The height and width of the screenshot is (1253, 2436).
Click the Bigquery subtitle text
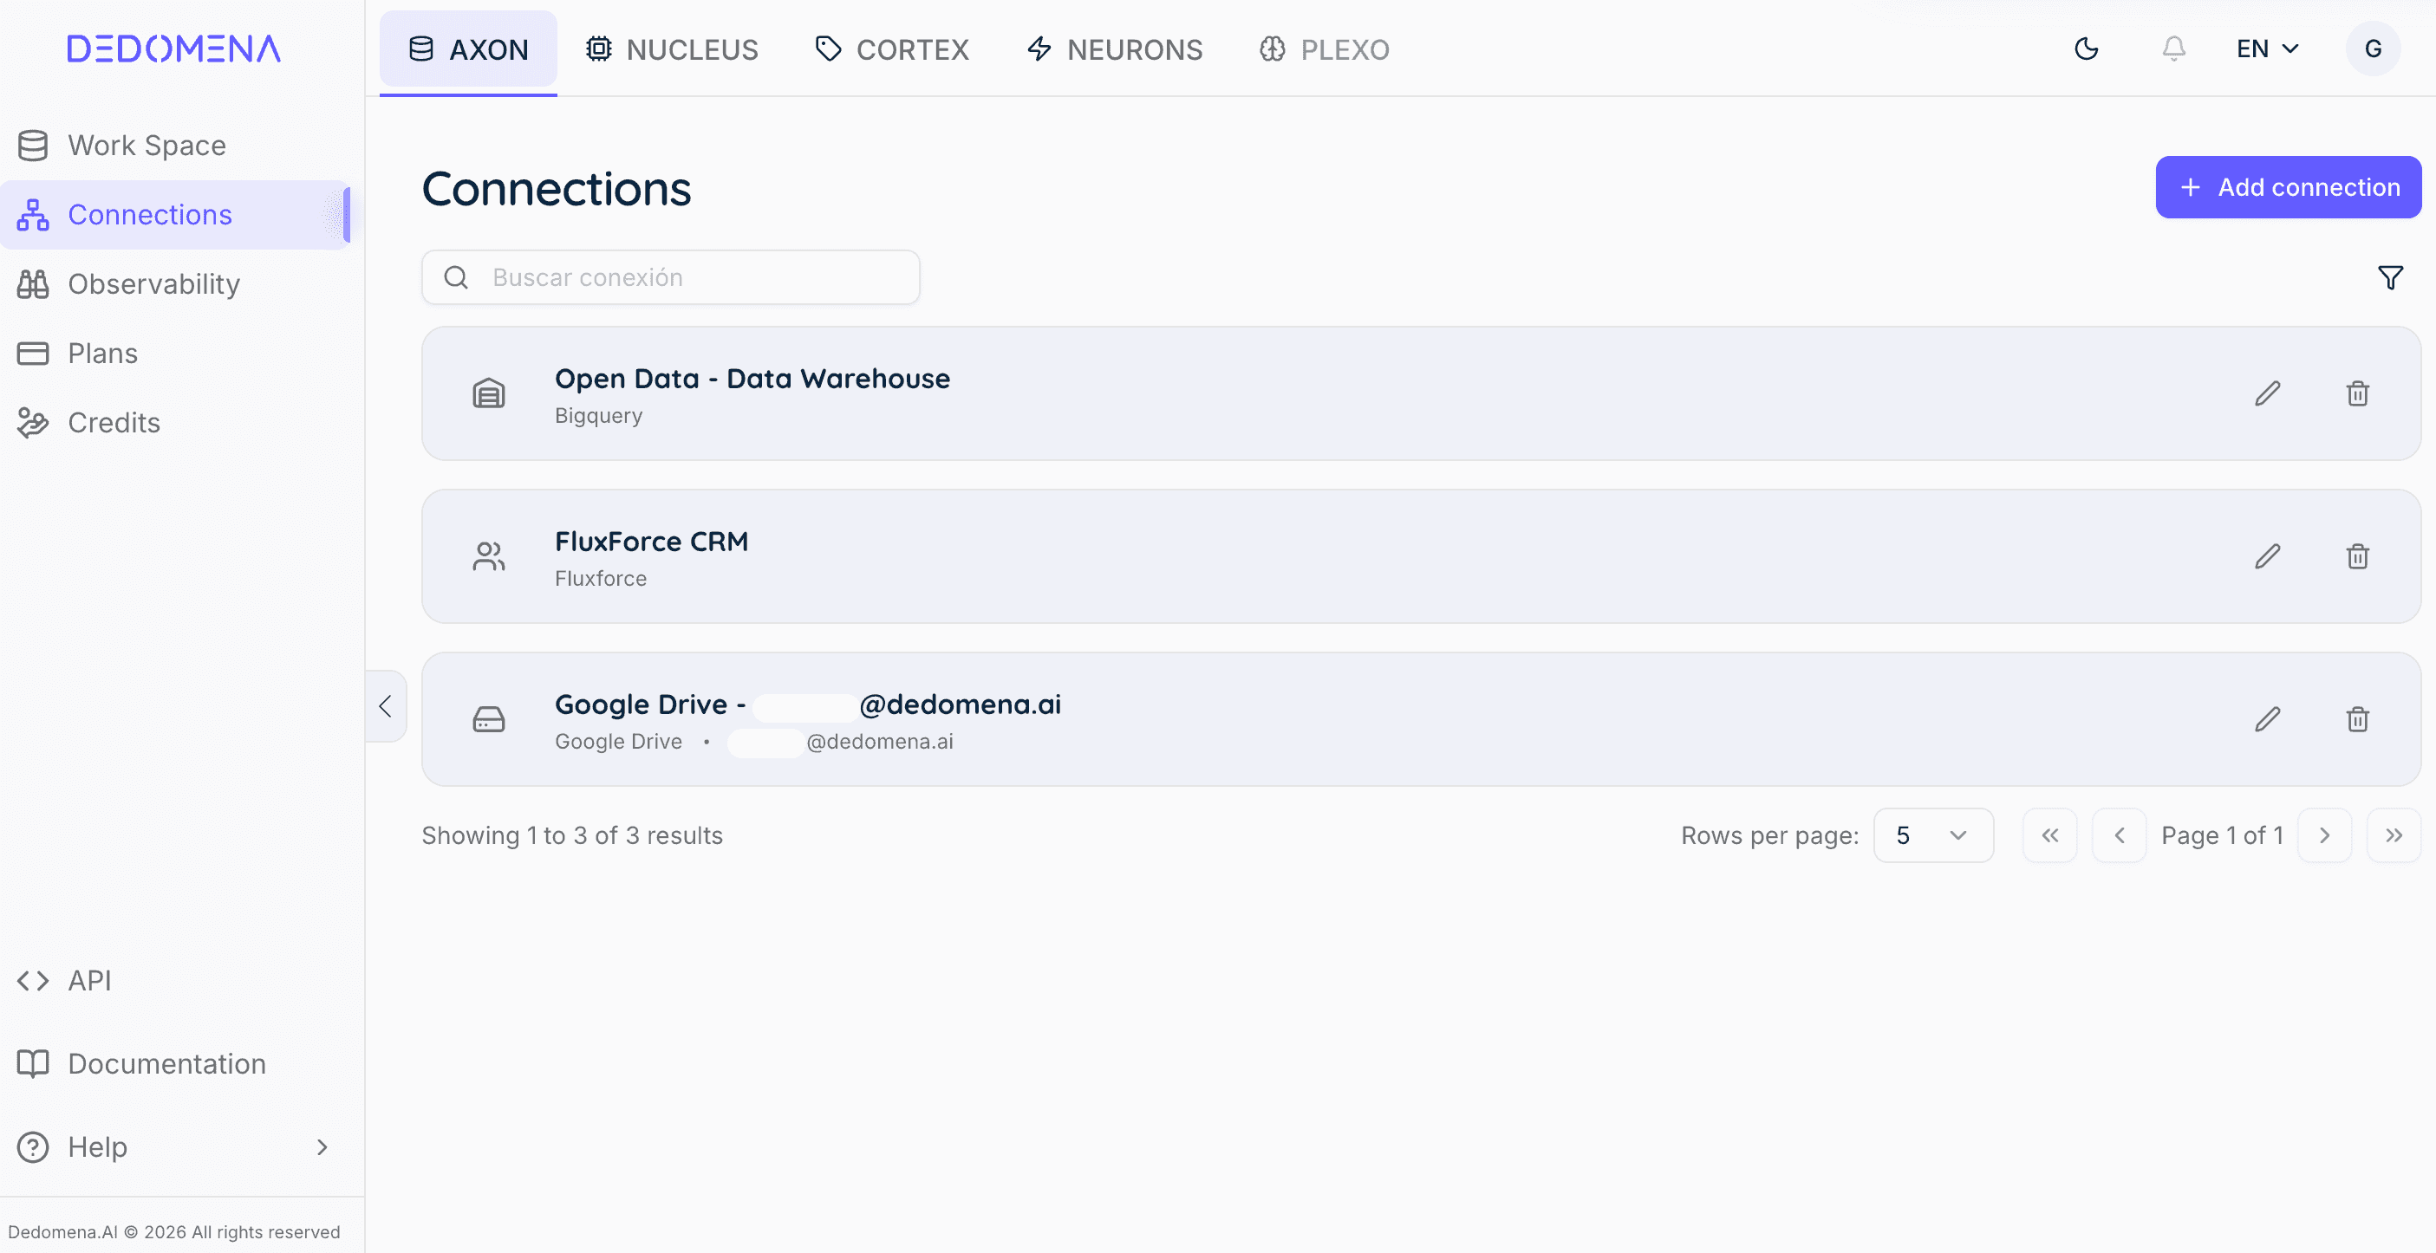599,416
